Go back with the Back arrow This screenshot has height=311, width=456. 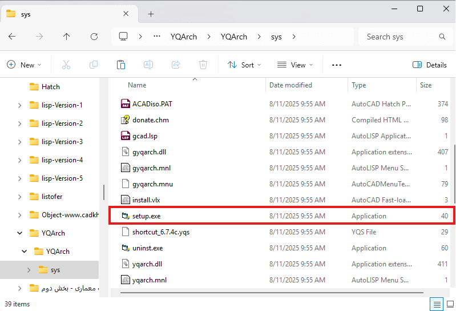coord(12,37)
